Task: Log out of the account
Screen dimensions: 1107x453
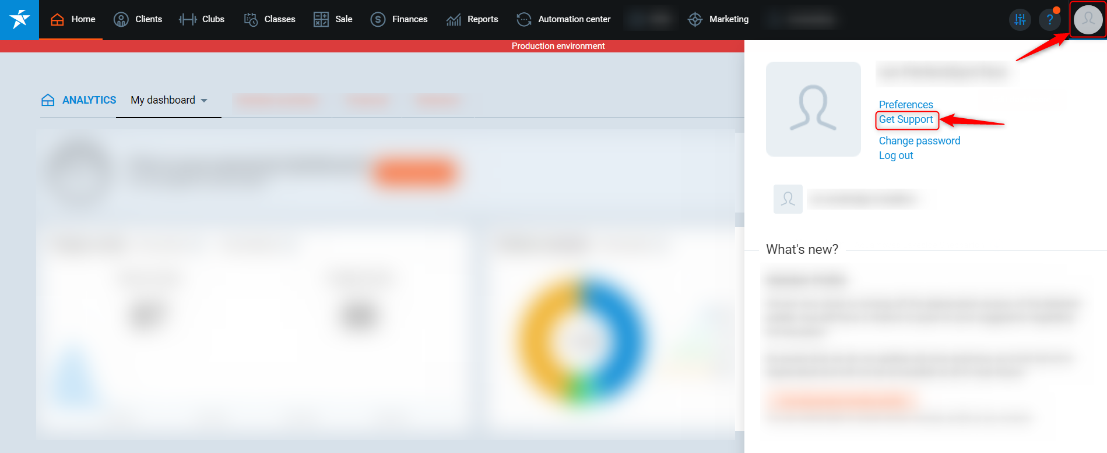Action: pos(895,155)
